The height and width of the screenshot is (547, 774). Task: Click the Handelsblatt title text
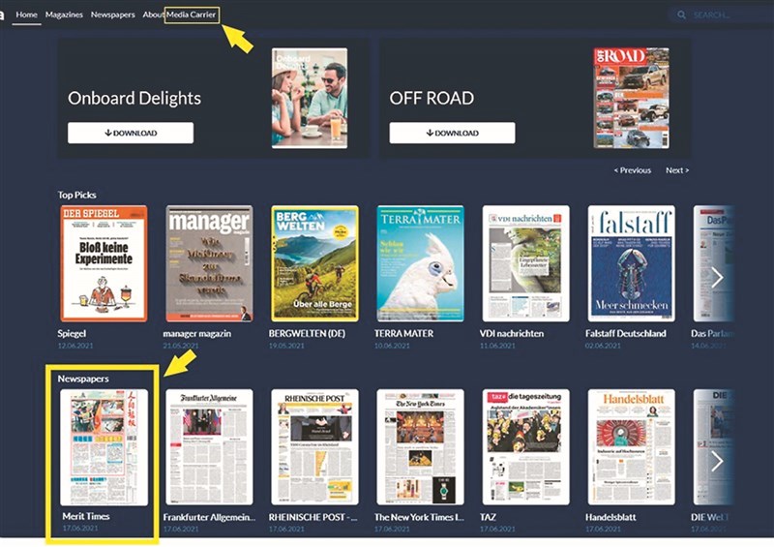pos(610,517)
